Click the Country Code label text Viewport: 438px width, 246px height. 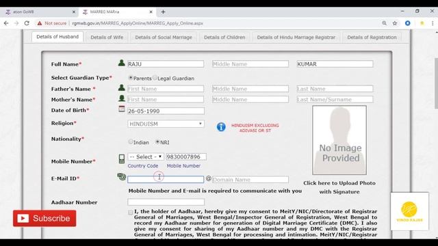[x=143, y=165]
